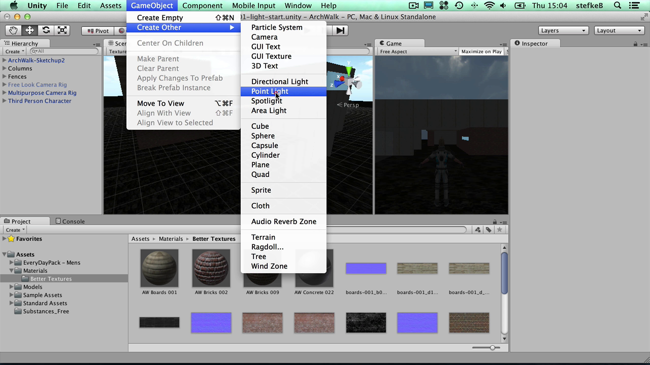The width and height of the screenshot is (650, 365).
Task: Click the Wi-Fi status icon
Action: click(490, 6)
